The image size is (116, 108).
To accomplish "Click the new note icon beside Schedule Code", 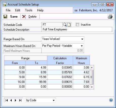I will coord(69,25).
